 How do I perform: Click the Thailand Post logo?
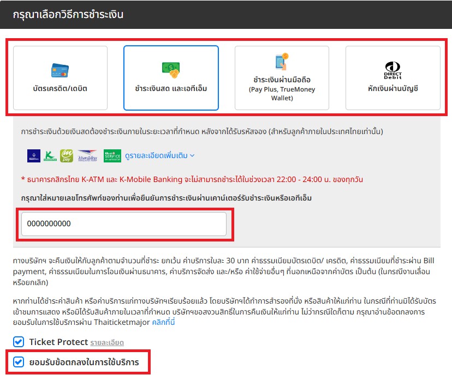pos(88,156)
